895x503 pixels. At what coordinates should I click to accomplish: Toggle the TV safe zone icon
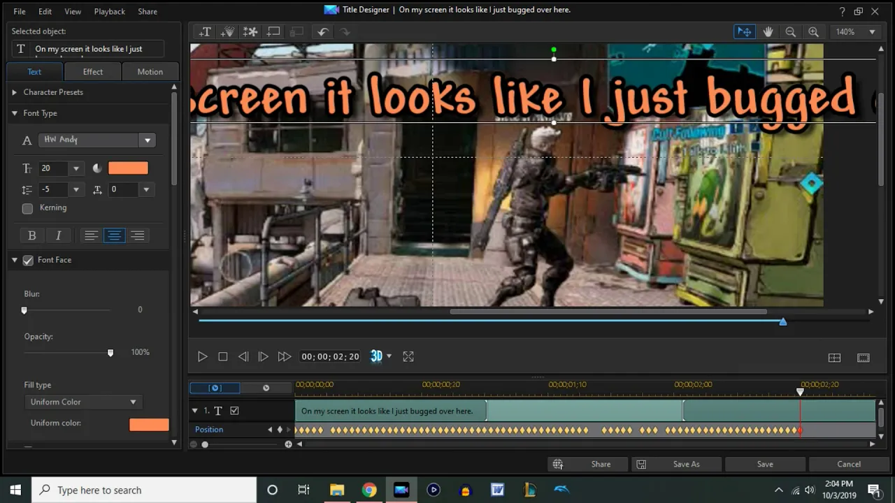[x=864, y=358]
